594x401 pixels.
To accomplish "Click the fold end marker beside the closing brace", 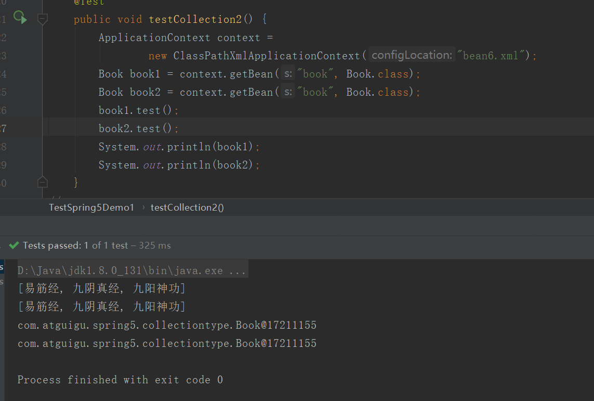I will coord(43,183).
